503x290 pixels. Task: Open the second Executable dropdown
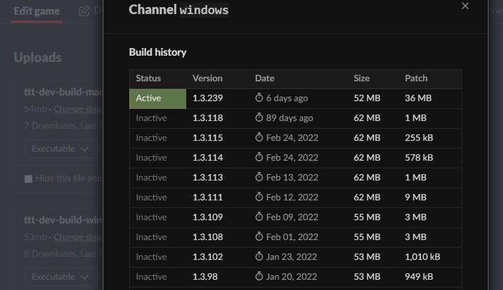point(60,277)
